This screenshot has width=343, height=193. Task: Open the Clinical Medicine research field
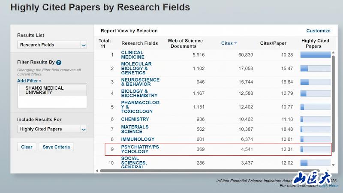click(x=132, y=55)
